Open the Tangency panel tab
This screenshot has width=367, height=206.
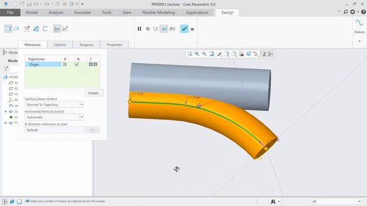87,45
